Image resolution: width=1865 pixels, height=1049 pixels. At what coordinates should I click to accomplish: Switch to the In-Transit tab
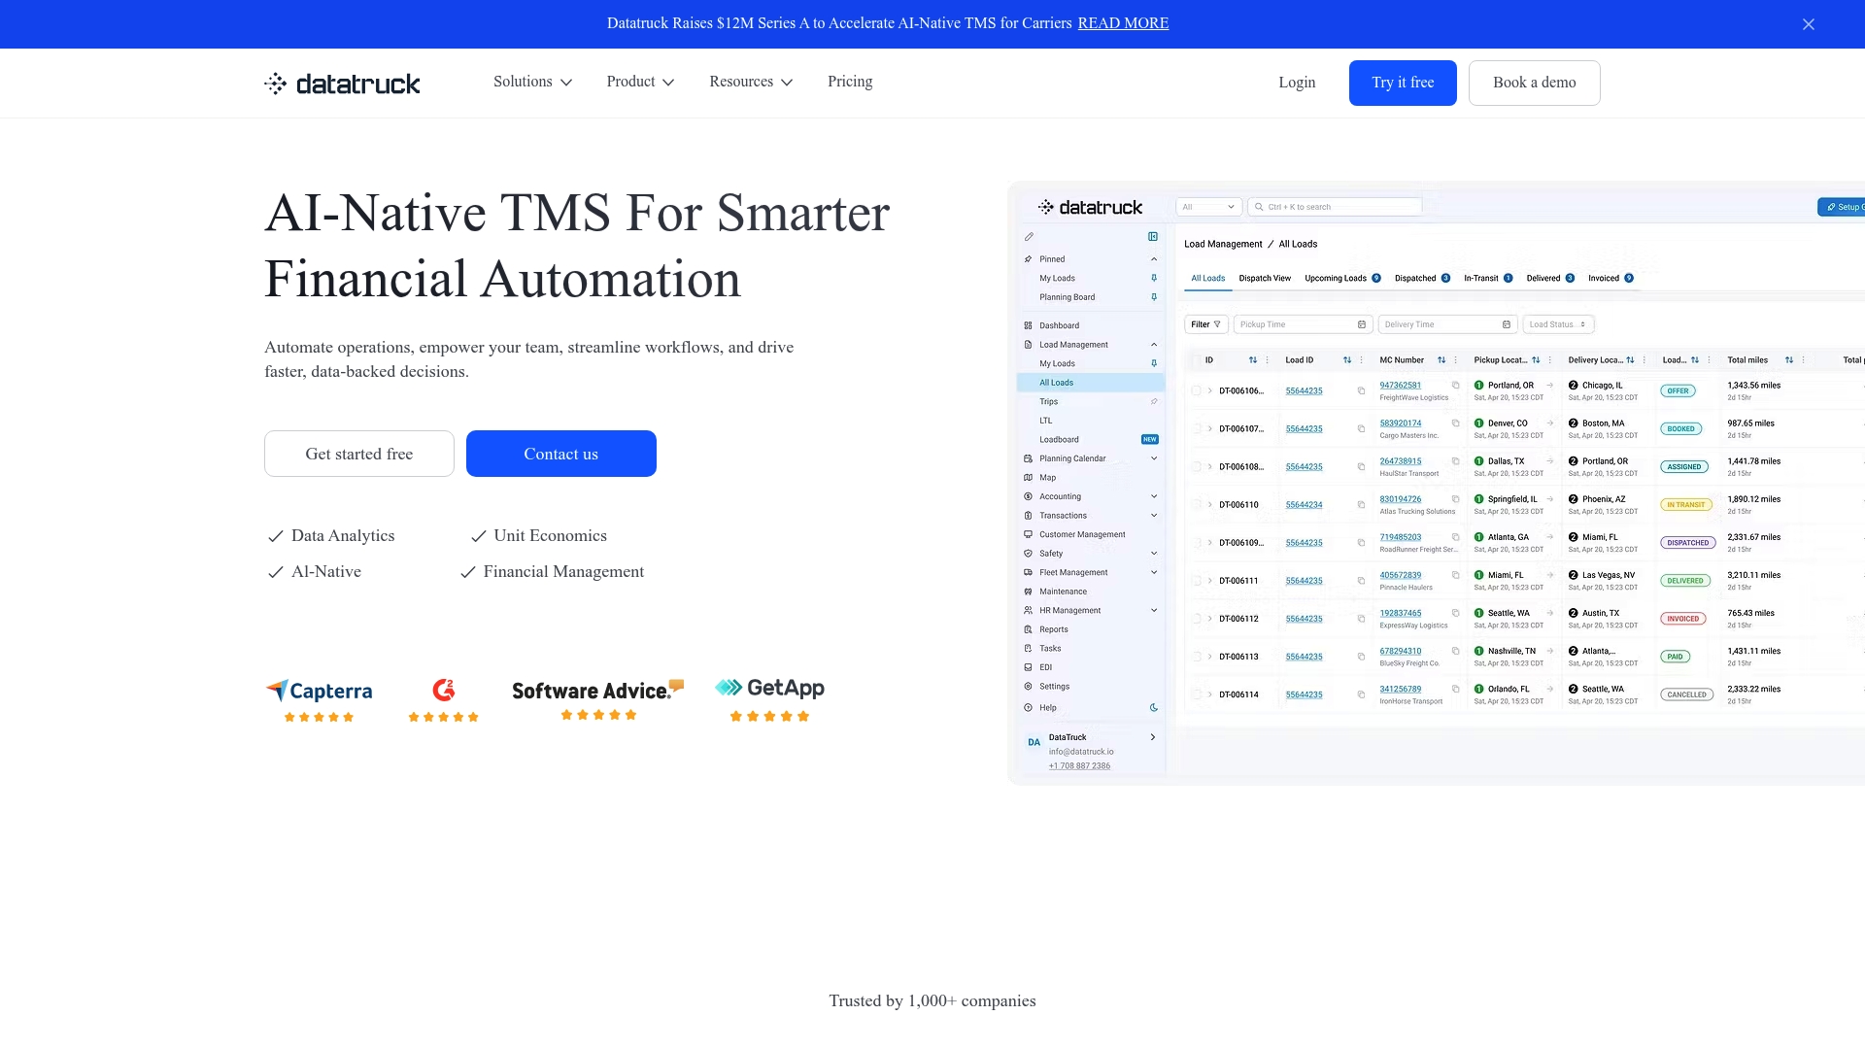coord(1488,278)
